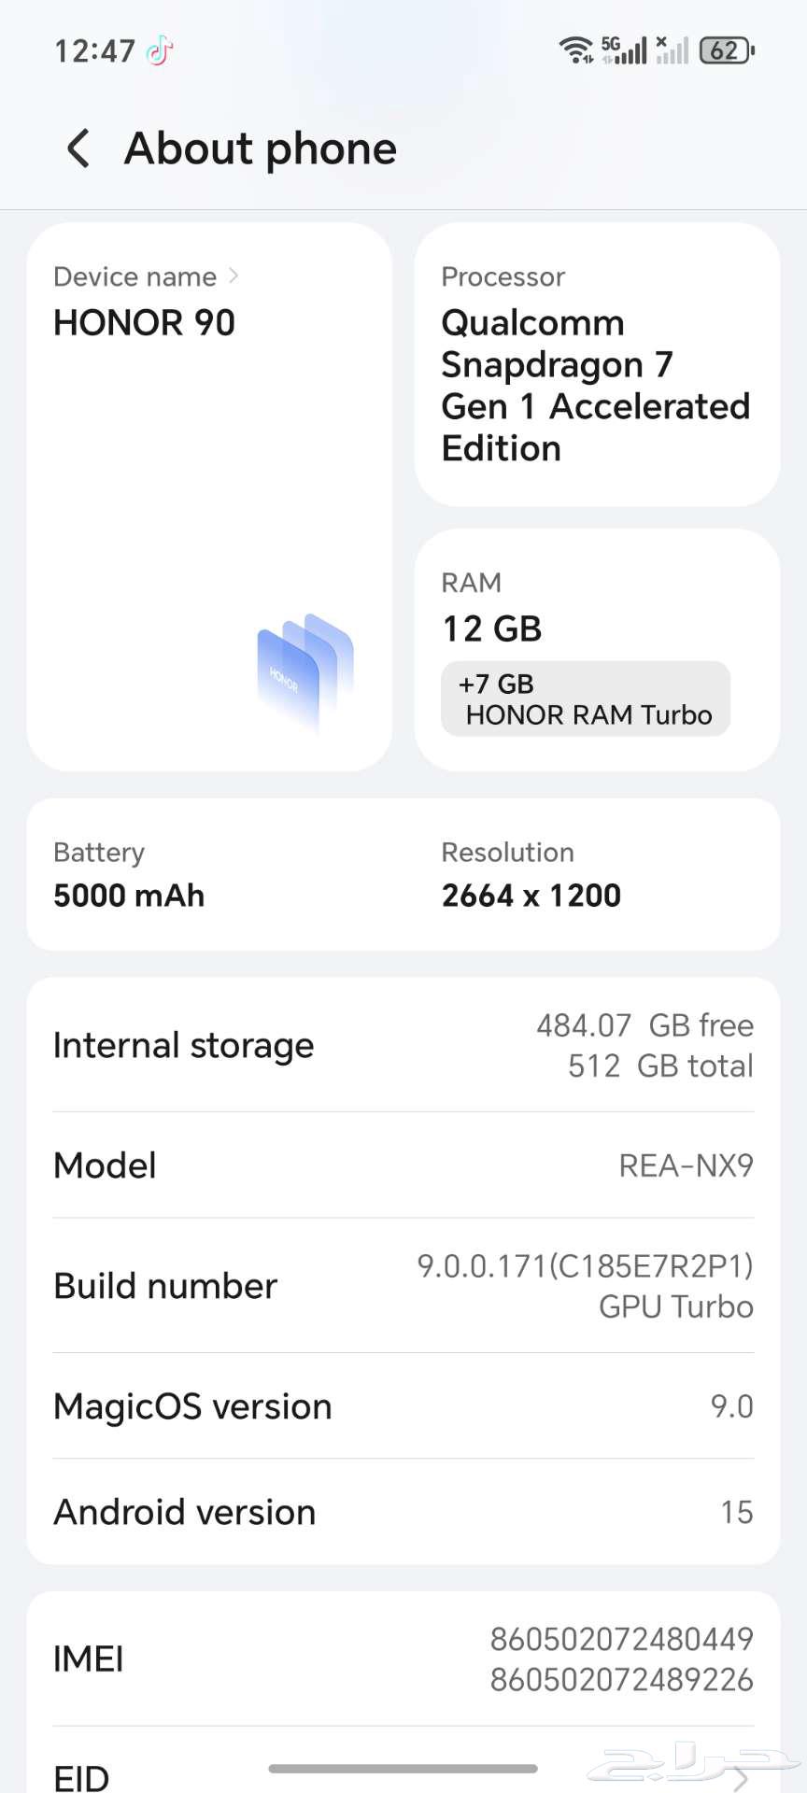Tap the Build number row
807x1793 pixels.
click(x=403, y=1285)
